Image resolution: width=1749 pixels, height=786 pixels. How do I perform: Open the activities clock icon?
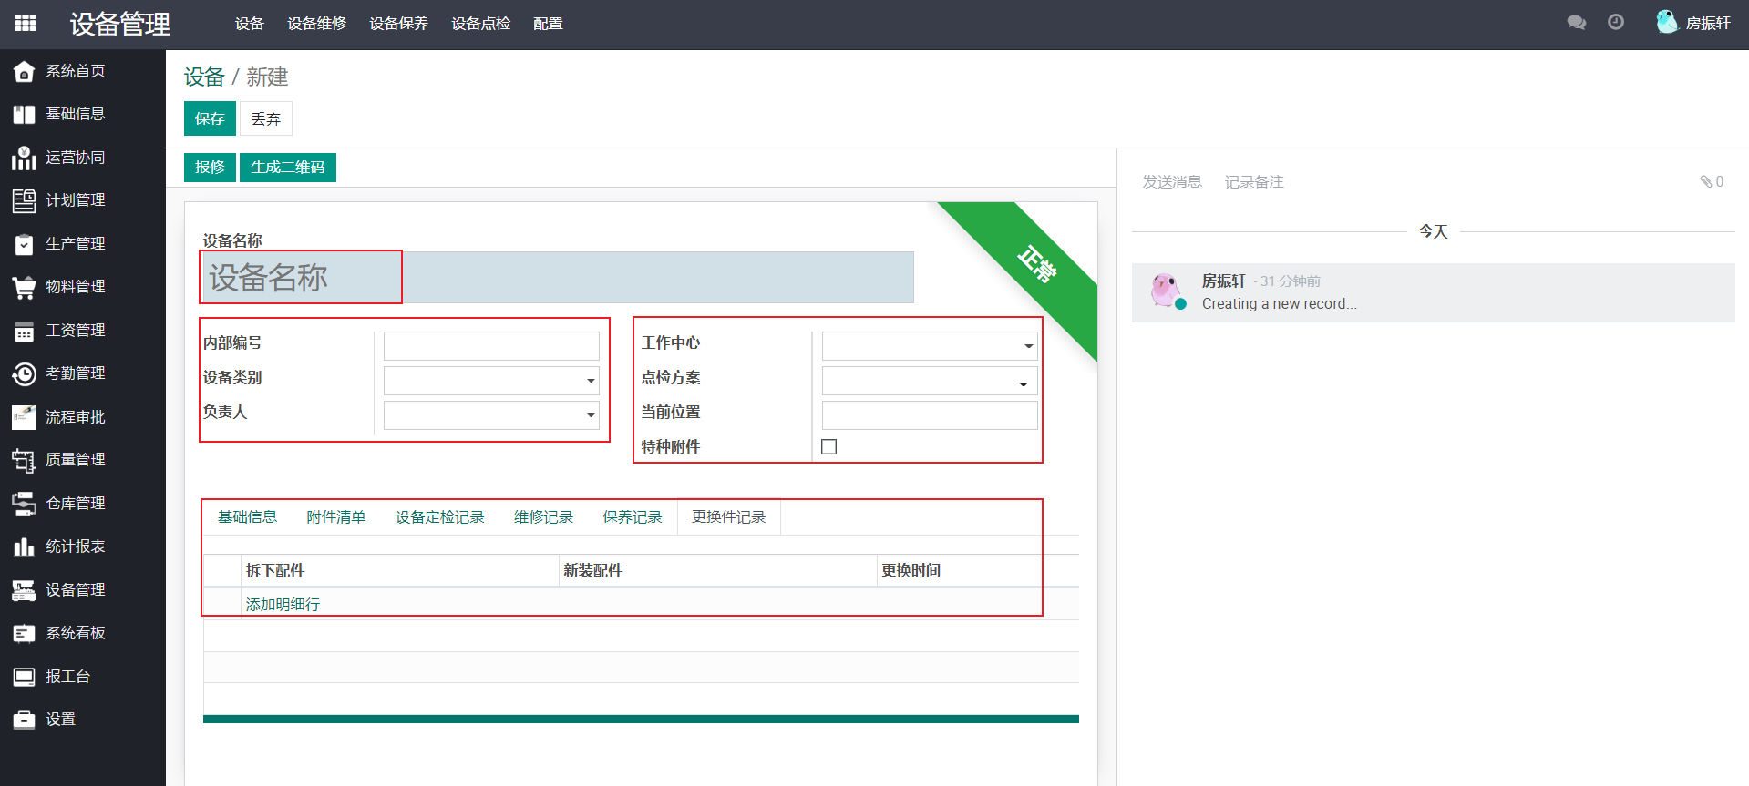pos(1616,23)
